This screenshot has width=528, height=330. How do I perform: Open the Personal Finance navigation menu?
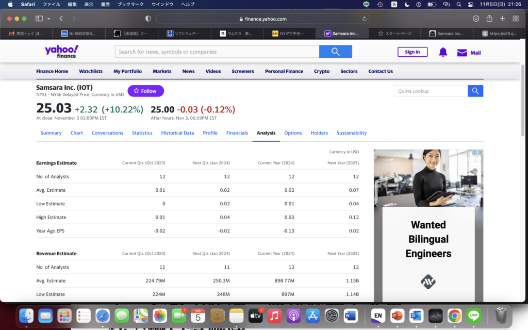click(x=284, y=71)
